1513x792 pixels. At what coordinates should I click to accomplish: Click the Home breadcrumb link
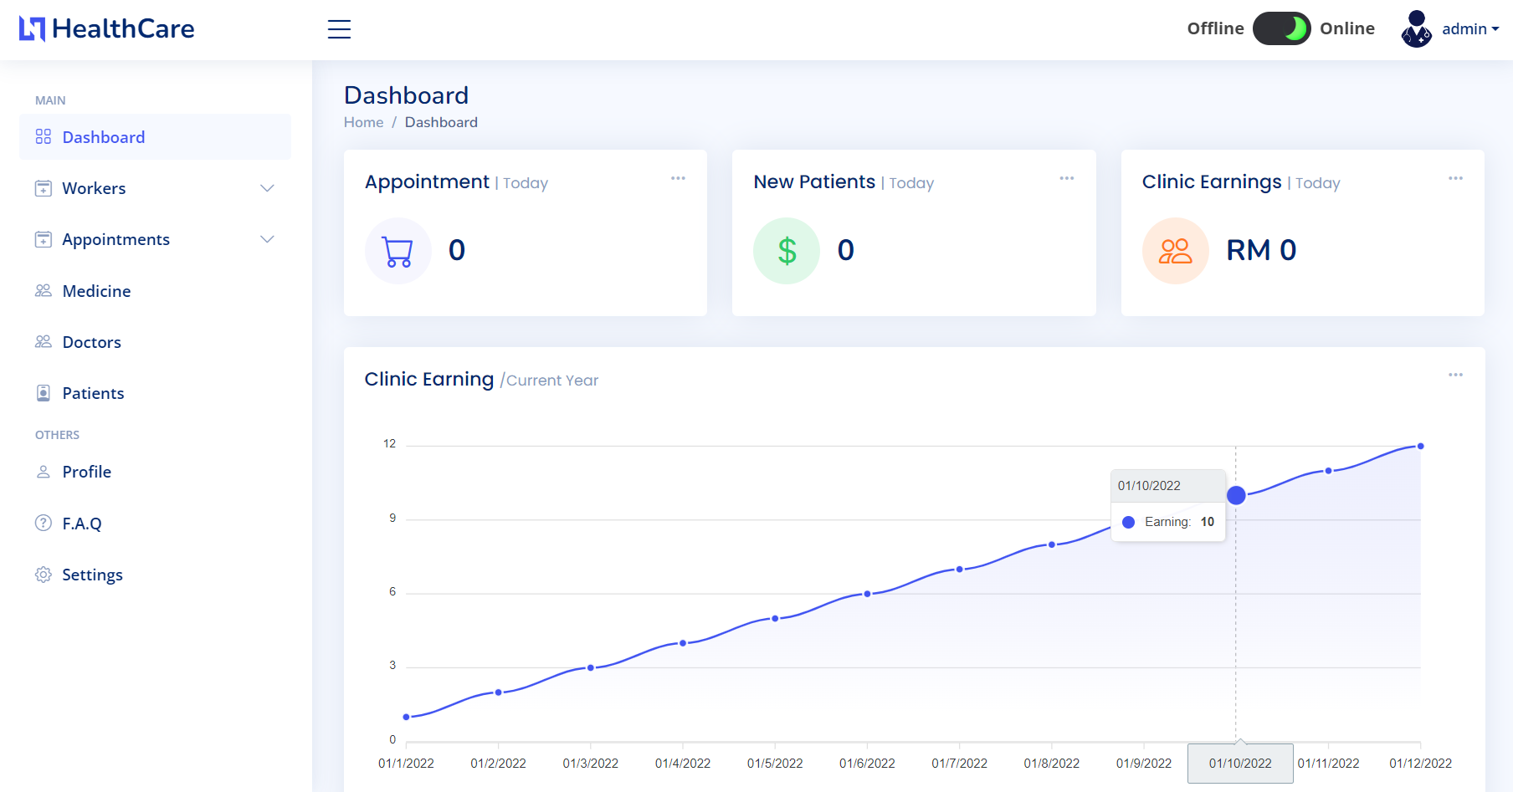(363, 122)
